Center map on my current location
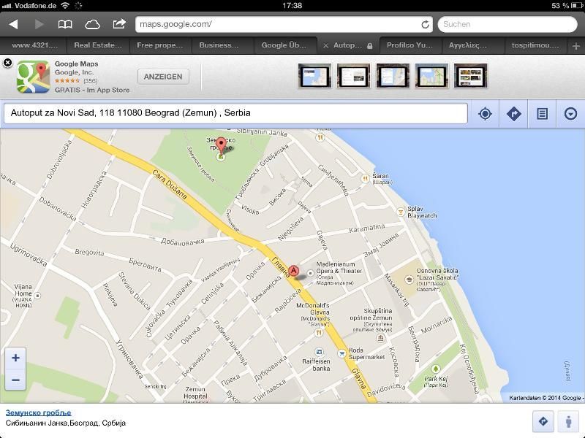The width and height of the screenshot is (585, 438). (x=484, y=114)
